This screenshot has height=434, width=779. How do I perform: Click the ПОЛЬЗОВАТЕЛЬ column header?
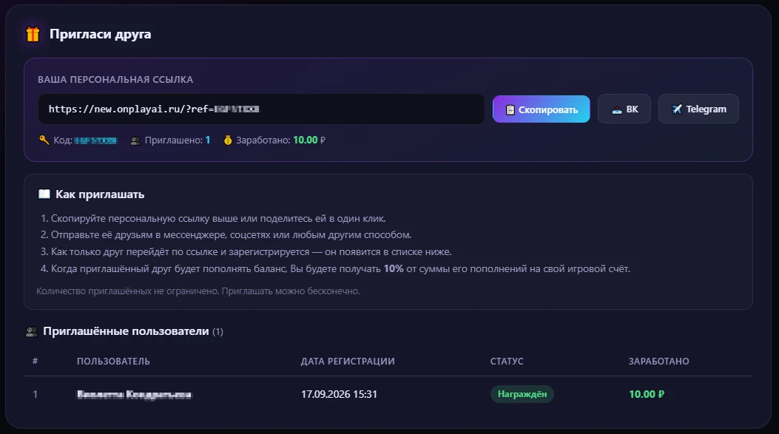pos(113,362)
